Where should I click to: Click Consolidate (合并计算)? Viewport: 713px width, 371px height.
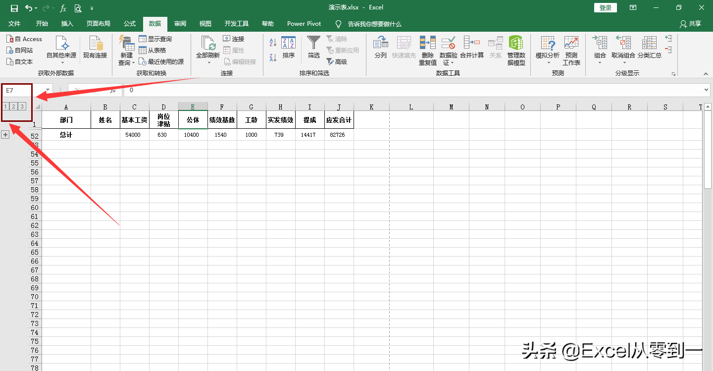point(472,48)
